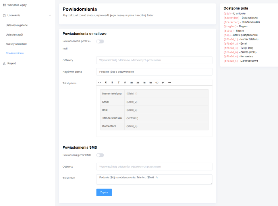
Task: Open HTML source code view in editor
Action: point(99,83)
